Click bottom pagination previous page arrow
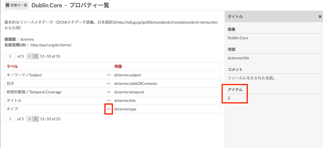 point(30,119)
